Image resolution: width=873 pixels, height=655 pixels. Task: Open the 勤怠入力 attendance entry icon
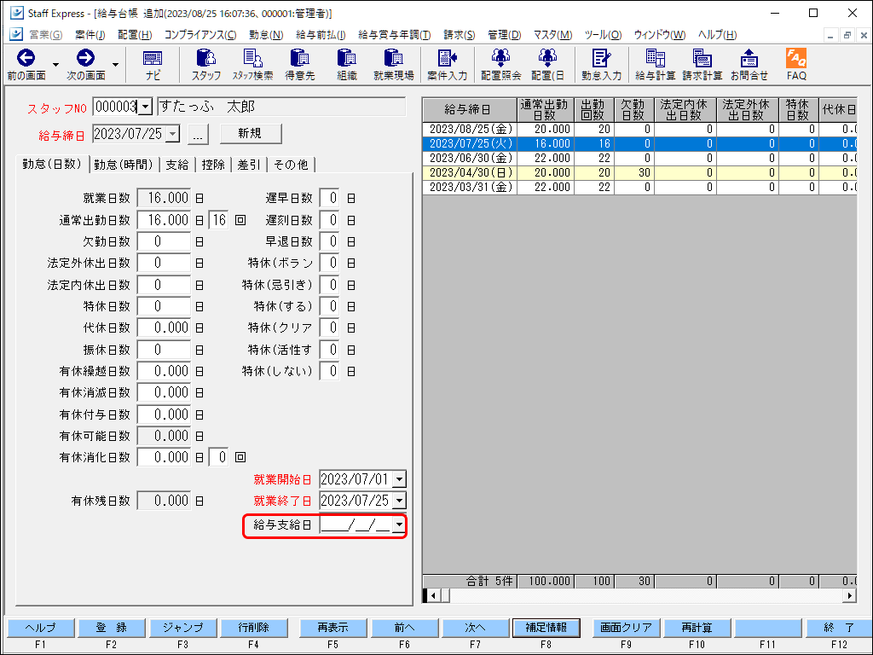(601, 65)
